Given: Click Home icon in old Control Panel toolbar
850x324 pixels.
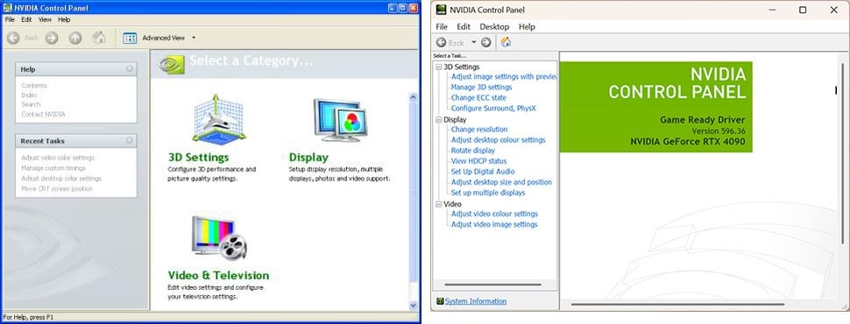Looking at the screenshot, I should pos(99,38).
